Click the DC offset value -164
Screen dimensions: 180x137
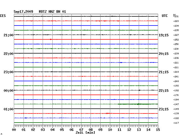[x=176, y=100]
